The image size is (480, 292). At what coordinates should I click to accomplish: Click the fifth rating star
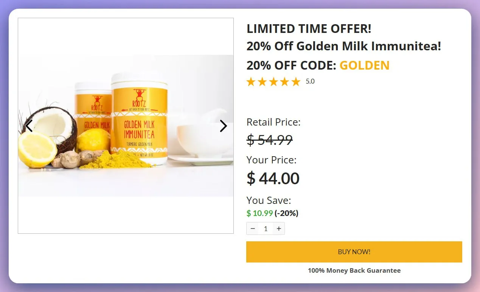pos(296,82)
